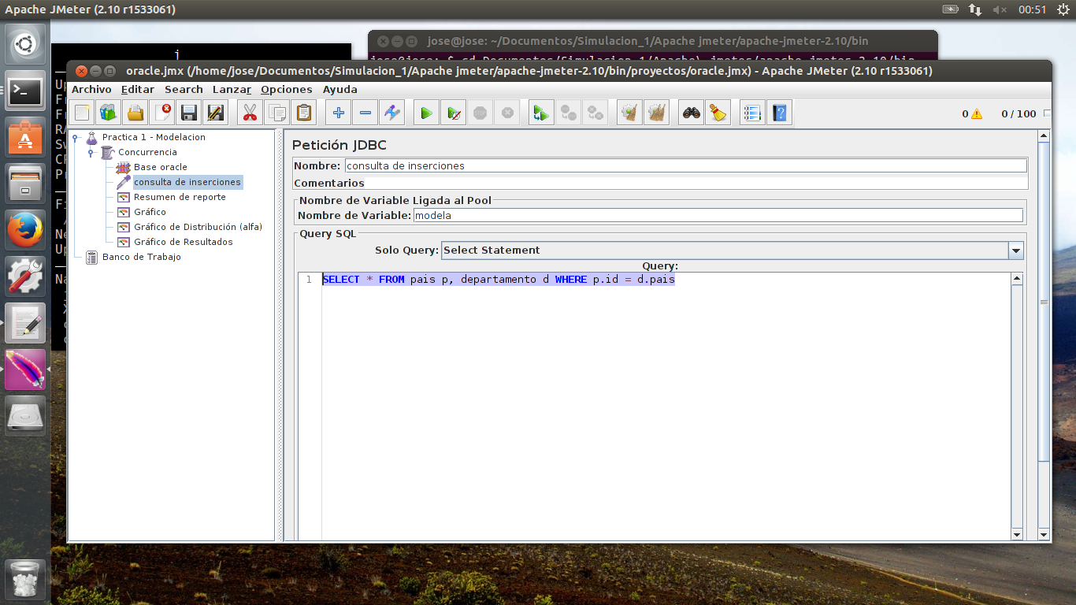Click the Nombre input field
Image resolution: width=1076 pixels, height=605 pixels.
tap(686, 166)
